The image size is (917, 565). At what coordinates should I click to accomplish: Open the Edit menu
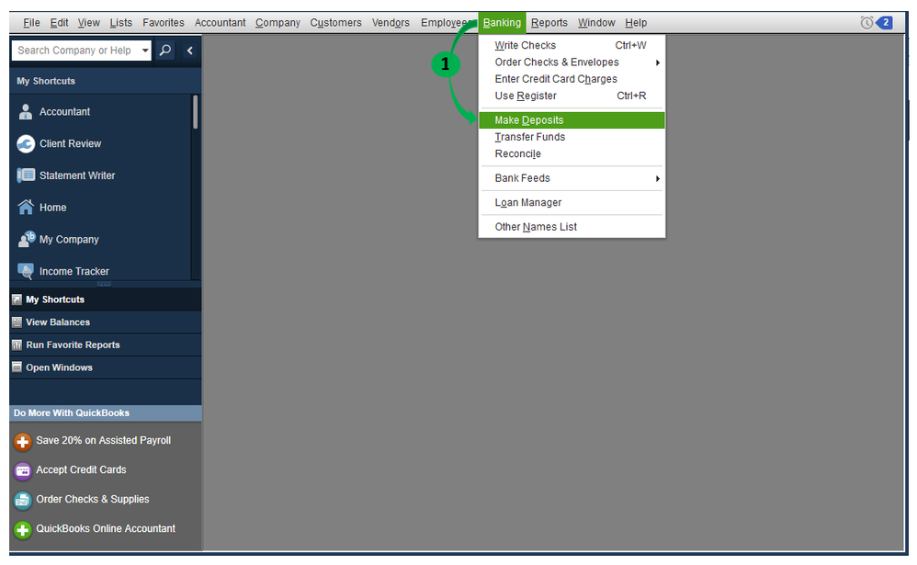[59, 23]
